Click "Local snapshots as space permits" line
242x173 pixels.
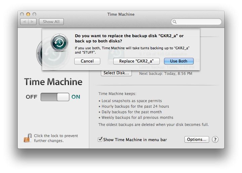pos(132,101)
